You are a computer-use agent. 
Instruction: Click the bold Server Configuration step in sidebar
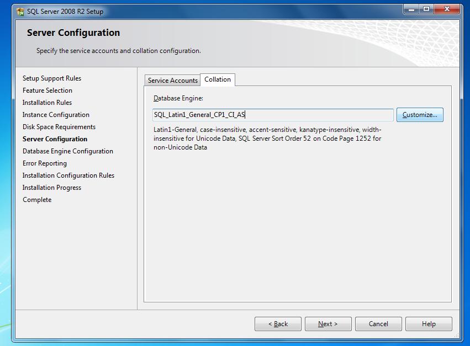pos(55,139)
